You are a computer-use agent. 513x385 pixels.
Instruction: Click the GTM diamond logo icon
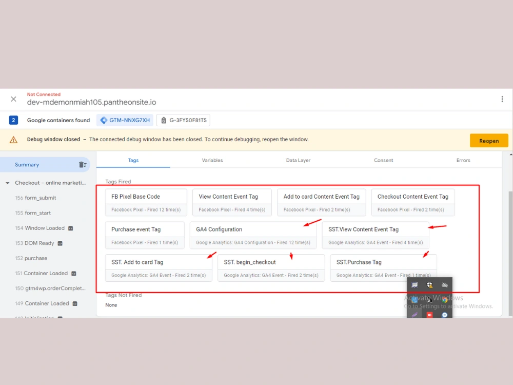[104, 120]
